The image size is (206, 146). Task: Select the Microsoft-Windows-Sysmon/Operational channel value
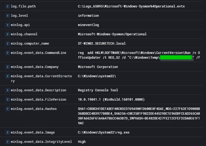112,34
